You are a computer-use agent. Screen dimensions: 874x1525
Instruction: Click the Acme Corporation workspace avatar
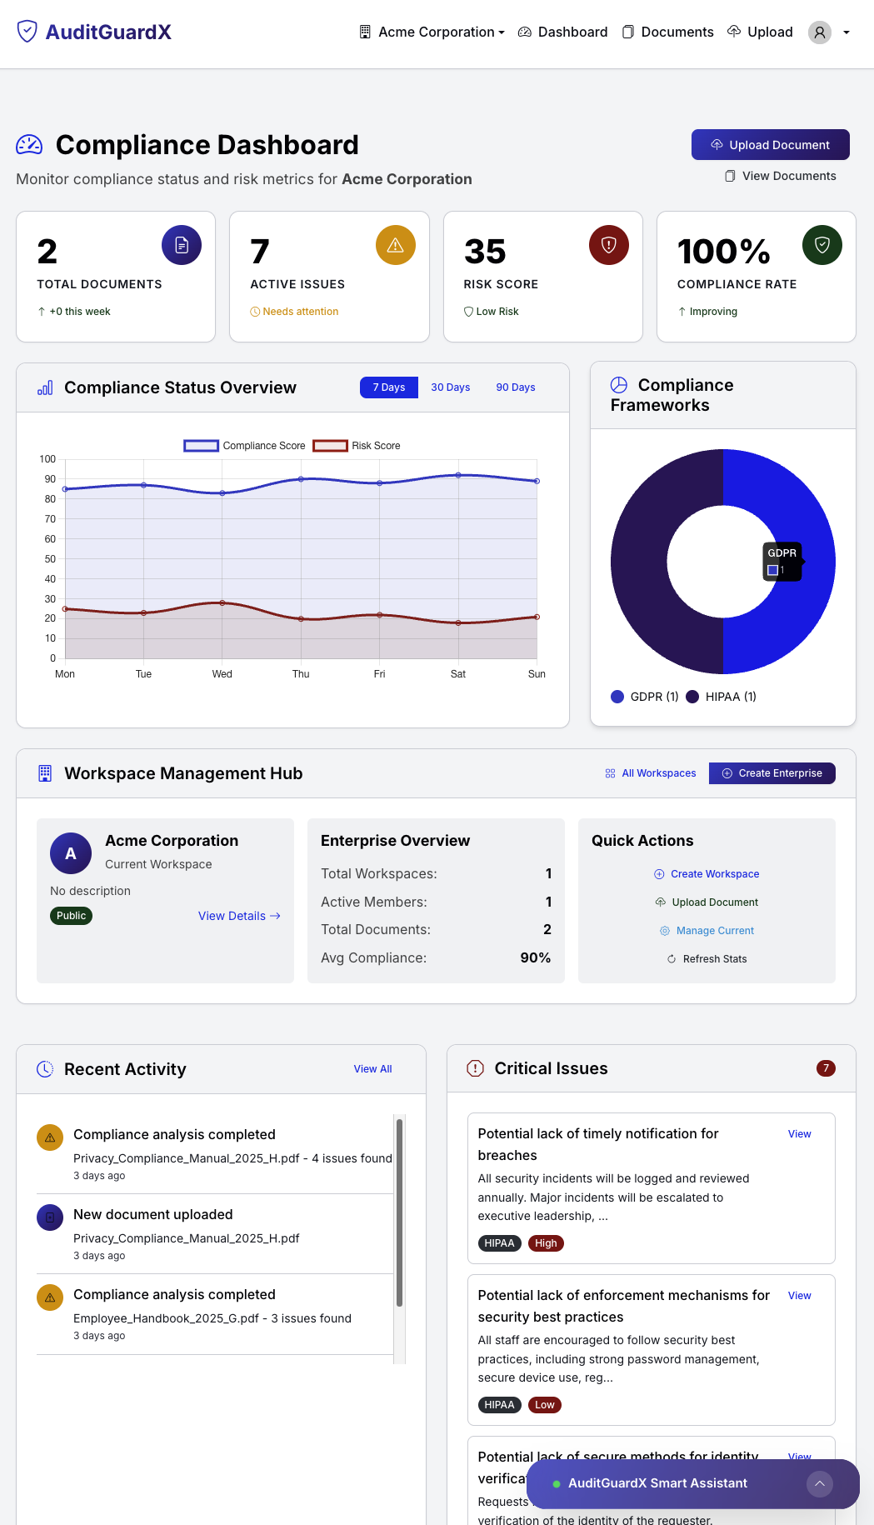[71, 853]
